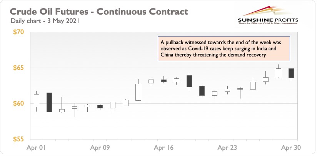The height and width of the screenshot is (156, 317).
Task: Select the $65 price axis label
Action: (x=18, y=68)
